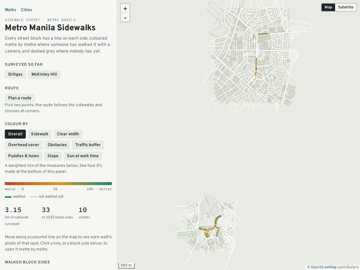Zoom out the map with minus button
Screen dimensions: 360x270
[125, 17]
